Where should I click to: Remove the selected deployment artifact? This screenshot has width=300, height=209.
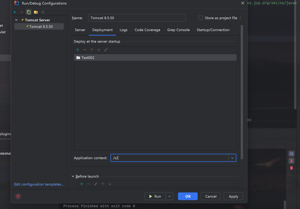(x=85, y=50)
